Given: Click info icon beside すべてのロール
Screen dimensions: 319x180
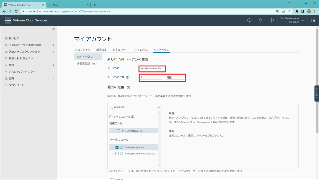Looking at the screenshot, I should coord(132,117).
